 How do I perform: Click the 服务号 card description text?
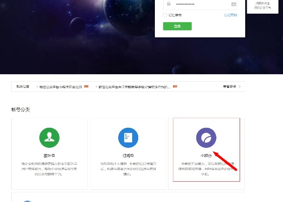(49, 169)
